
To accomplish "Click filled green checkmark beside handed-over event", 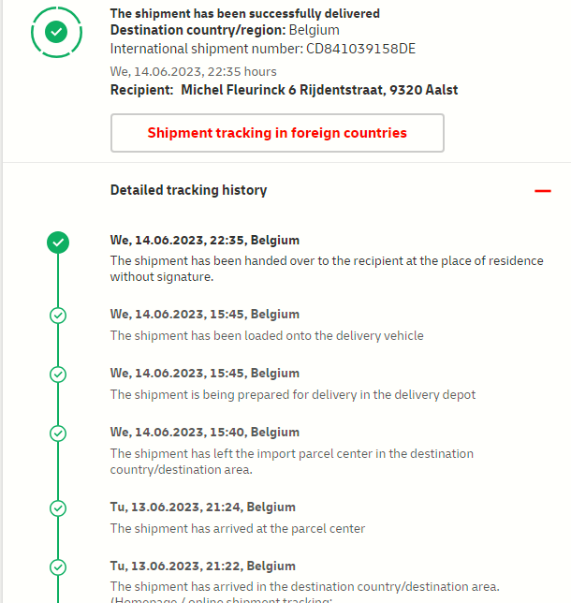I will (58, 243).
